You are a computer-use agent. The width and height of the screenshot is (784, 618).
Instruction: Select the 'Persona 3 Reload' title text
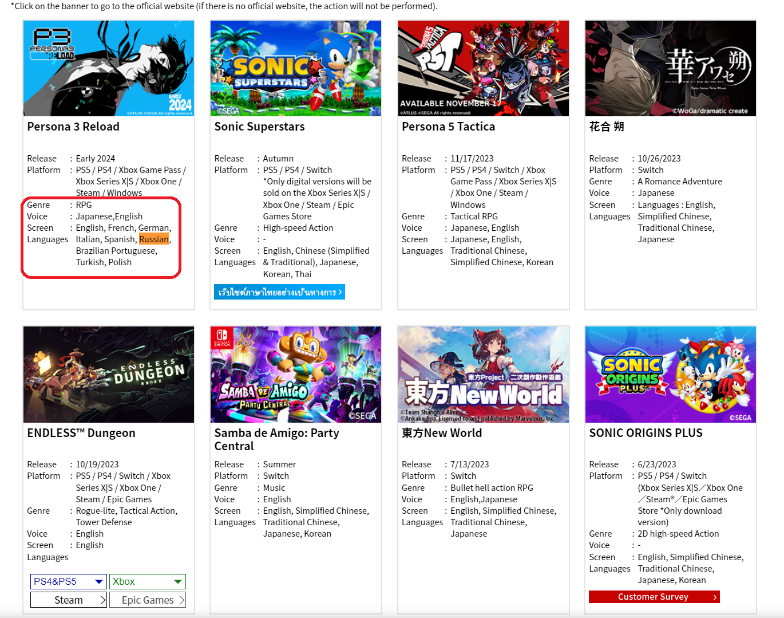(x=73, y=127)
